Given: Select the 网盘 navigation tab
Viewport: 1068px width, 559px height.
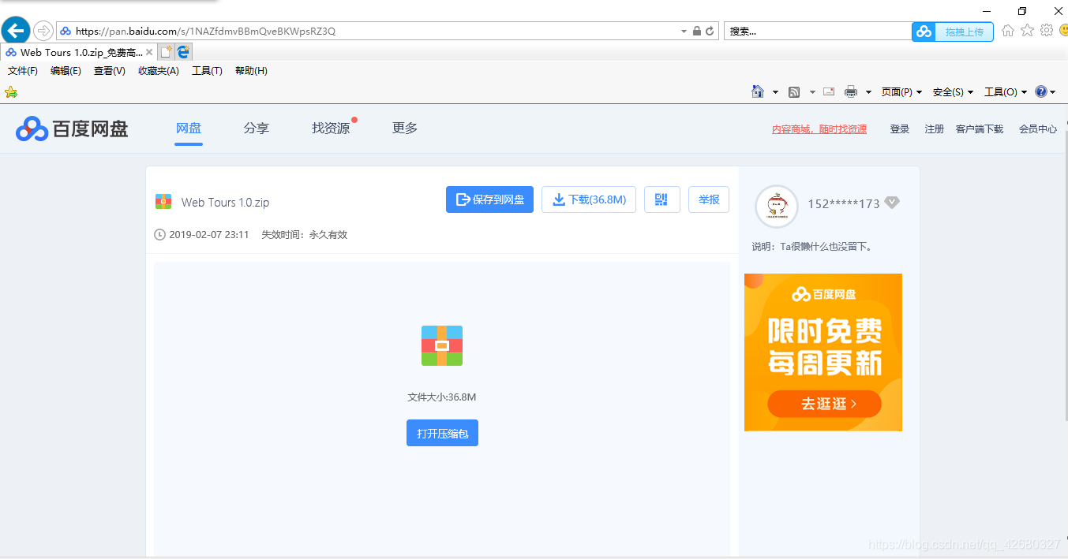Looking at the screenshot, I should click(x=189, y=129).
